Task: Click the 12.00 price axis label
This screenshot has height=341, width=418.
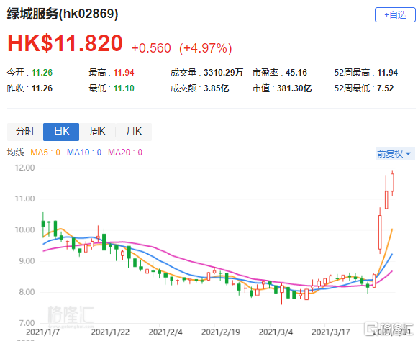Action: [x=24, y=168]
